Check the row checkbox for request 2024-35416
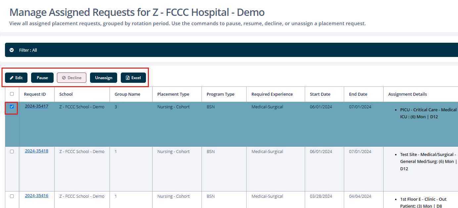Viewport: 458px width, 208px height. click(x=12, y=196)
